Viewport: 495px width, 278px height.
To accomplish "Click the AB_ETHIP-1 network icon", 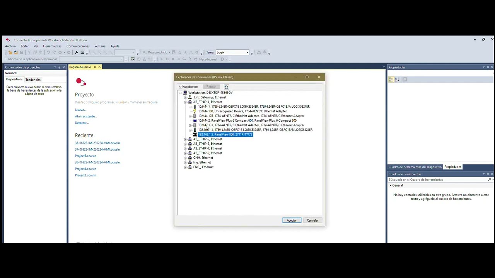I will [190, 102].
